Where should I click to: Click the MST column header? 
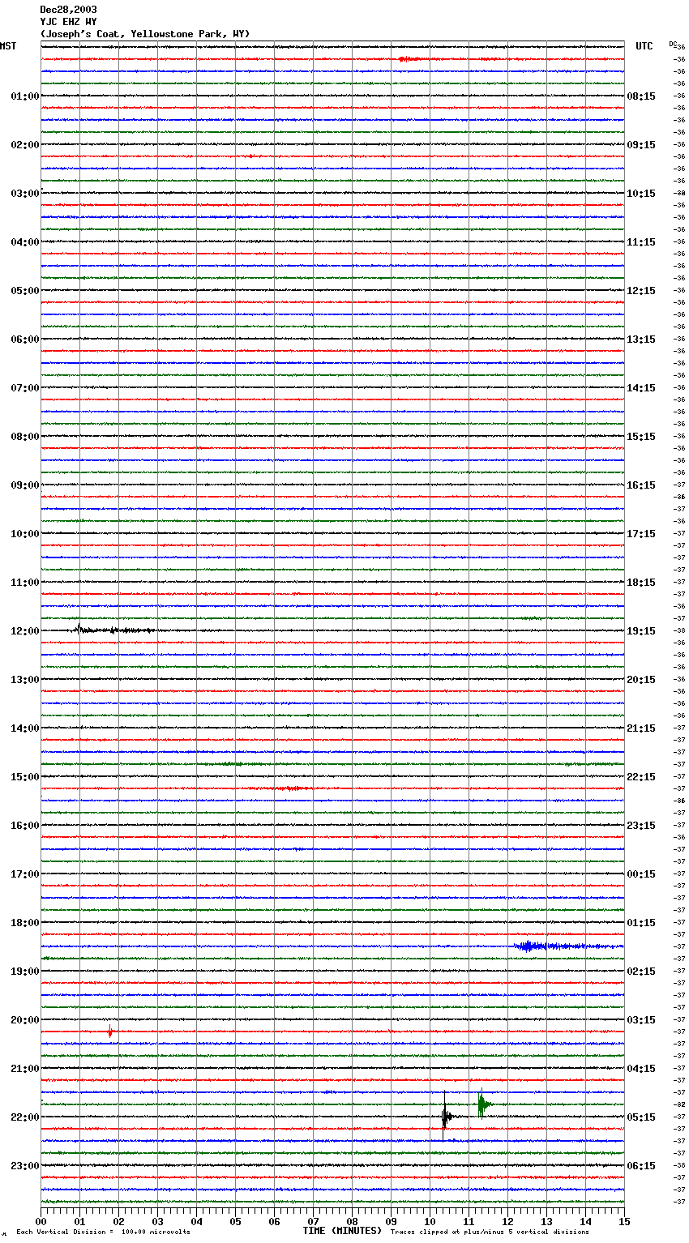pos(8,46)
